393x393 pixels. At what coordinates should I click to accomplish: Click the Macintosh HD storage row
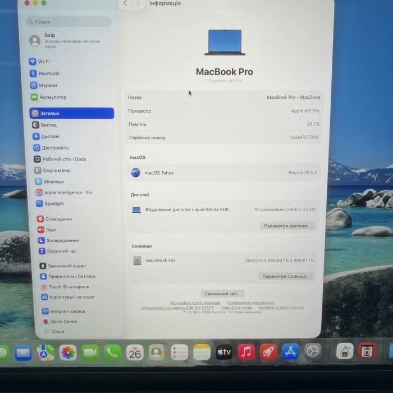222,261
